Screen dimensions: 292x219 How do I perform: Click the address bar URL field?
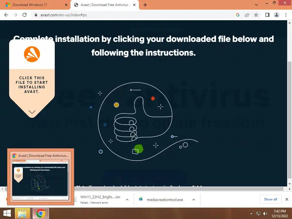click(x=134, y=15)
